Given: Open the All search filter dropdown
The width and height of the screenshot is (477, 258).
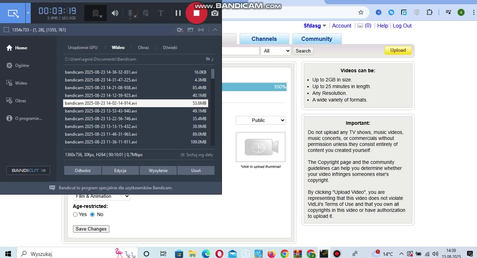Looking at the screenshot, I should click(x=276, y=51).
